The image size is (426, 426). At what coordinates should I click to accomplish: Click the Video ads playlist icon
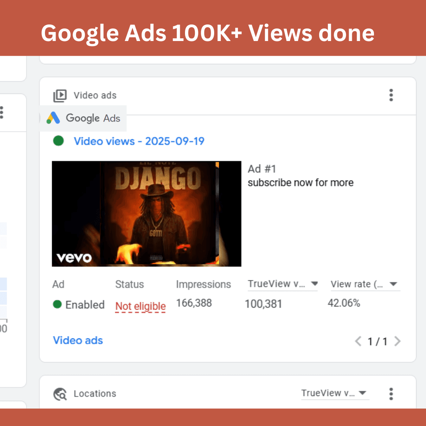(60, 95)
